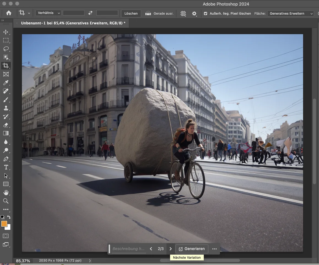
Task: Click the Generieren button
Action: coord(192,249)
